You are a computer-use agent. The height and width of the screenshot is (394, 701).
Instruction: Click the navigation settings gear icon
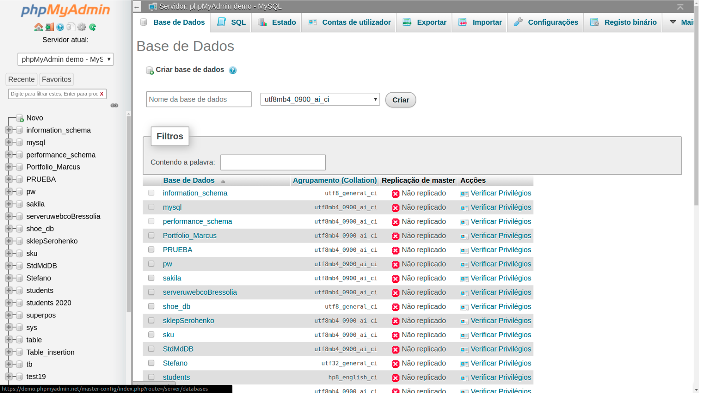[82, 27]
